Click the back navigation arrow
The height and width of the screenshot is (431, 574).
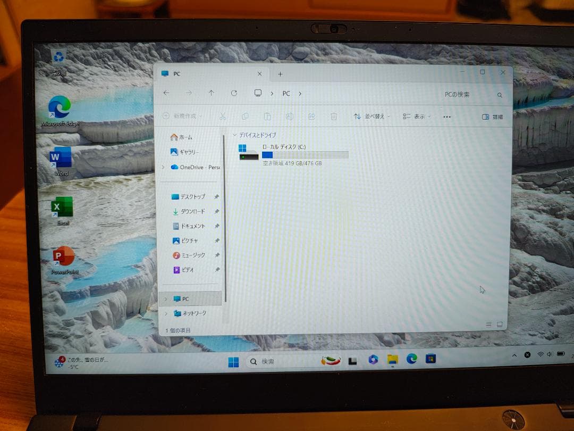(166, 93)
